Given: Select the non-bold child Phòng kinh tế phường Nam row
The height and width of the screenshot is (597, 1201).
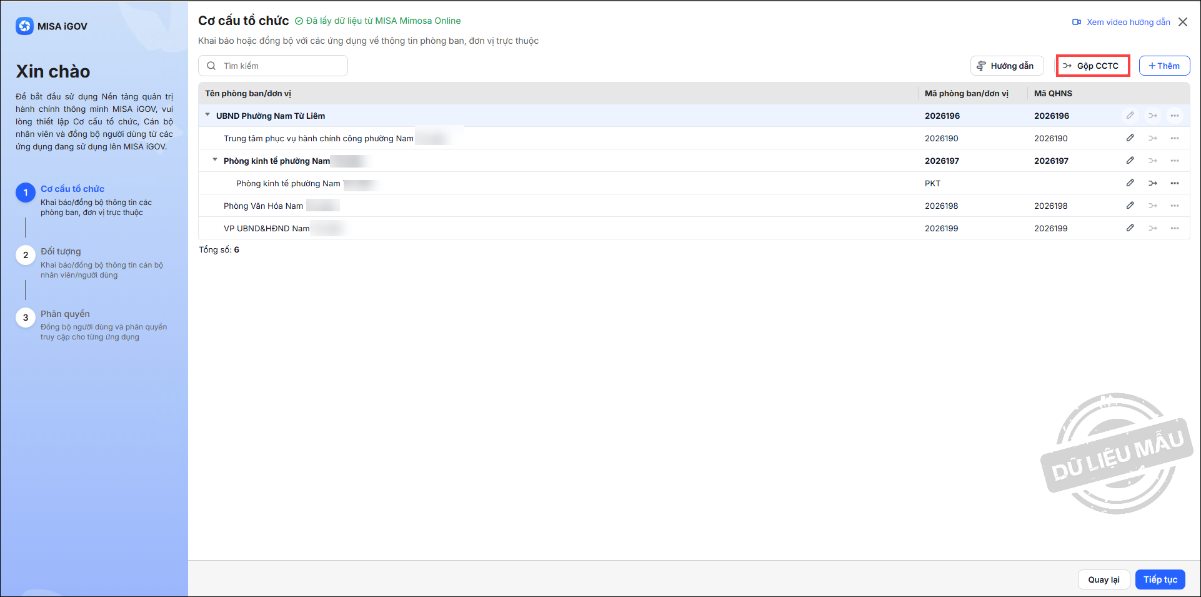Looking at the screenshot, I should pos(288,183).
